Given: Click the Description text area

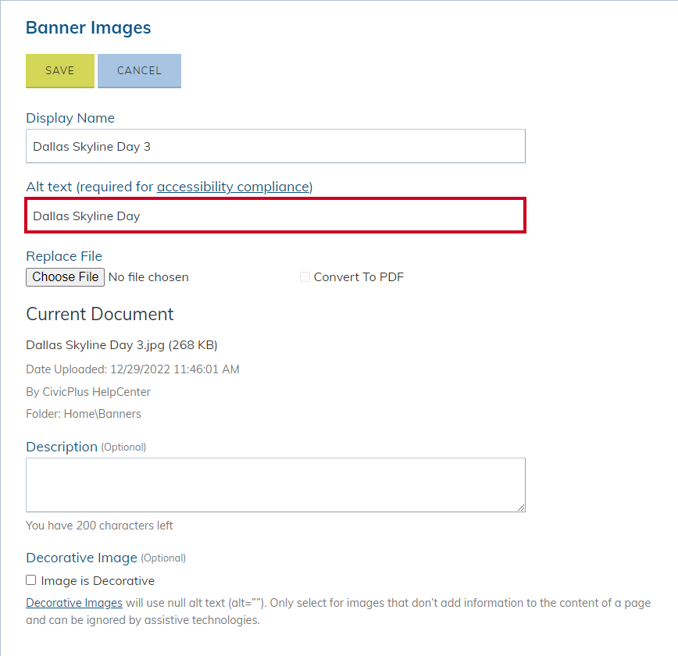Looking at the screenshot, I should click(276, 485).
